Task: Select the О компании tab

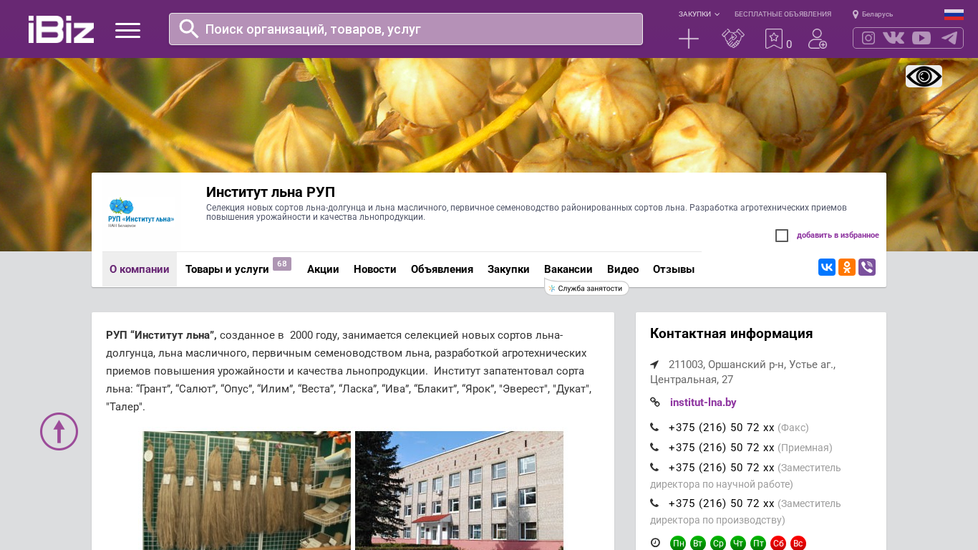Action: click(x=140, y=269)
